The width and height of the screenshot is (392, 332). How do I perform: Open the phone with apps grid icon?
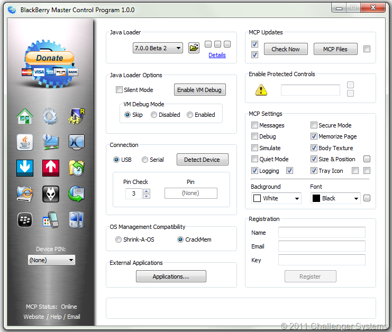point(51,220)
